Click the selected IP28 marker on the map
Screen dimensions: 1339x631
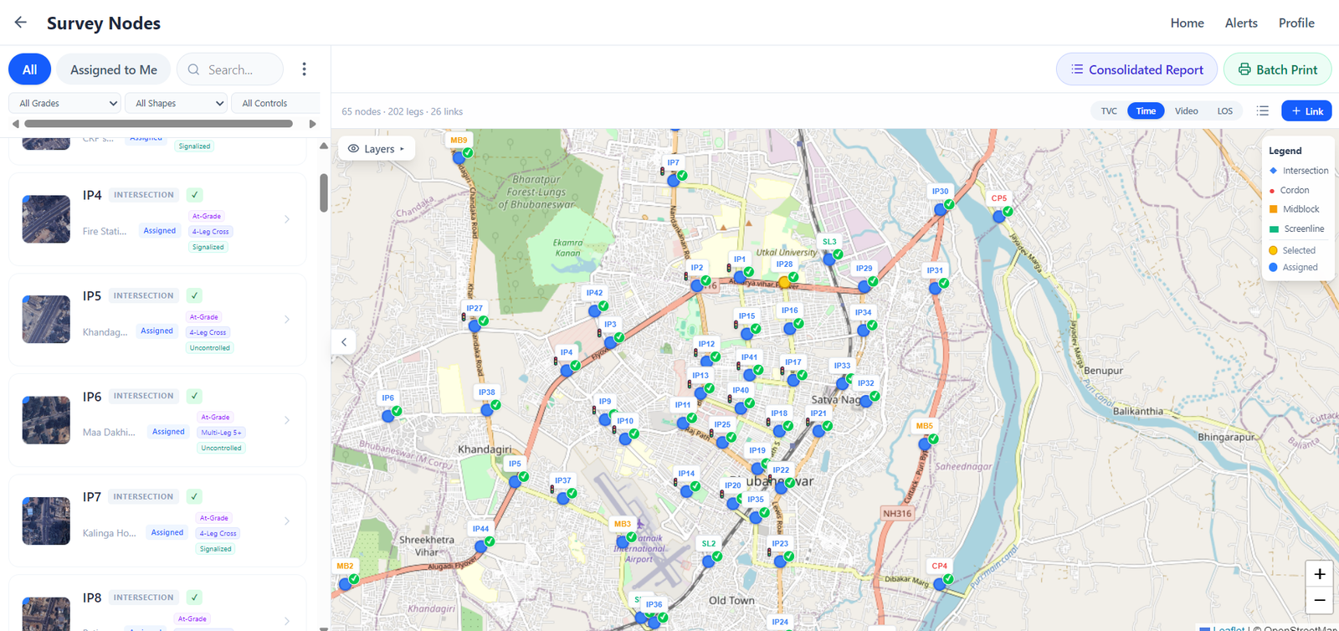[x=784, y=282]
